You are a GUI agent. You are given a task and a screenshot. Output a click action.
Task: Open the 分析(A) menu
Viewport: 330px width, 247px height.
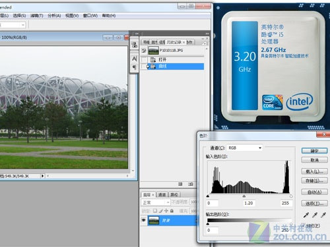coord(54,16)
